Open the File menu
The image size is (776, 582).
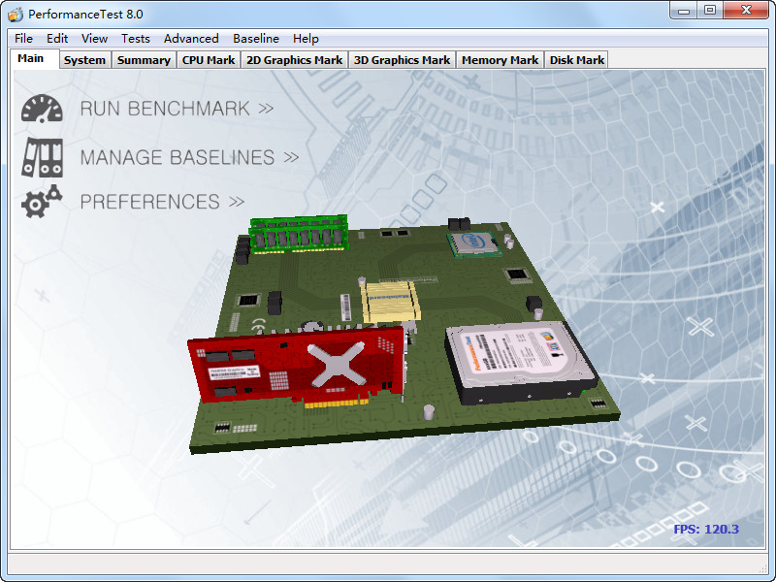point(23,39)
